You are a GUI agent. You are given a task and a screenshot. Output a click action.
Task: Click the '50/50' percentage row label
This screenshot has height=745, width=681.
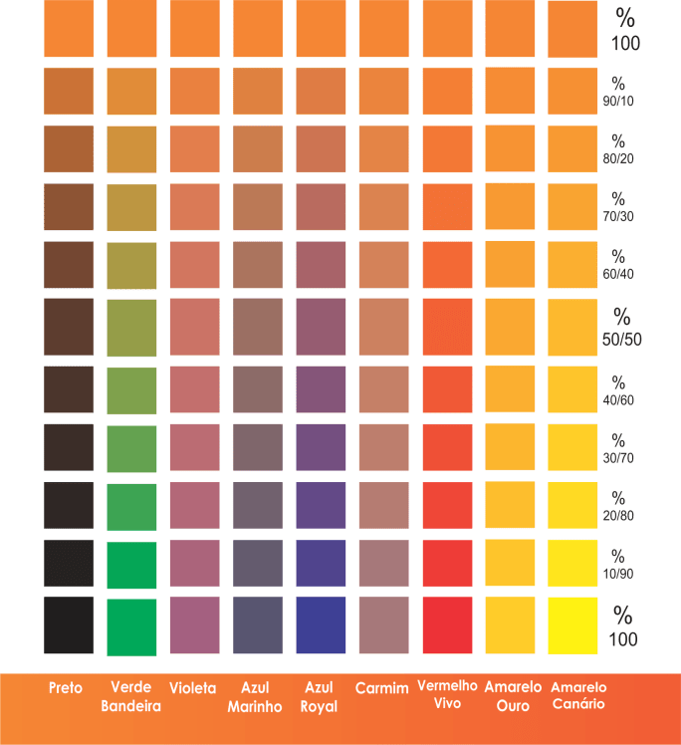(x=622, y=327)
